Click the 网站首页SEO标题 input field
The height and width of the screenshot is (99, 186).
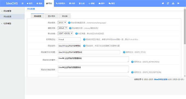pyautogui.click(x=89, y=52)
